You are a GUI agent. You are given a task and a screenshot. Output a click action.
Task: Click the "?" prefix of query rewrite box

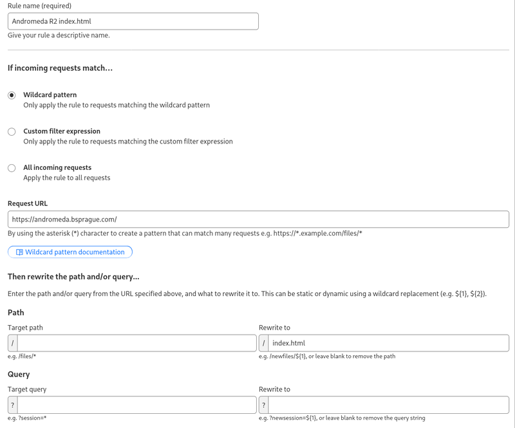coord(263,405)
